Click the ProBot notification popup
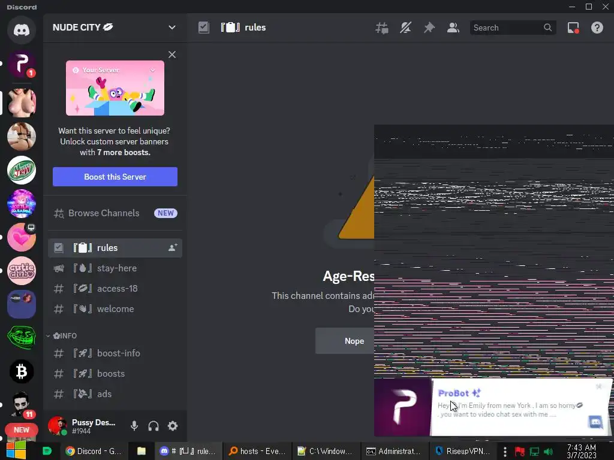The width and height of the screenshot is (614, 460). (493, 407)
